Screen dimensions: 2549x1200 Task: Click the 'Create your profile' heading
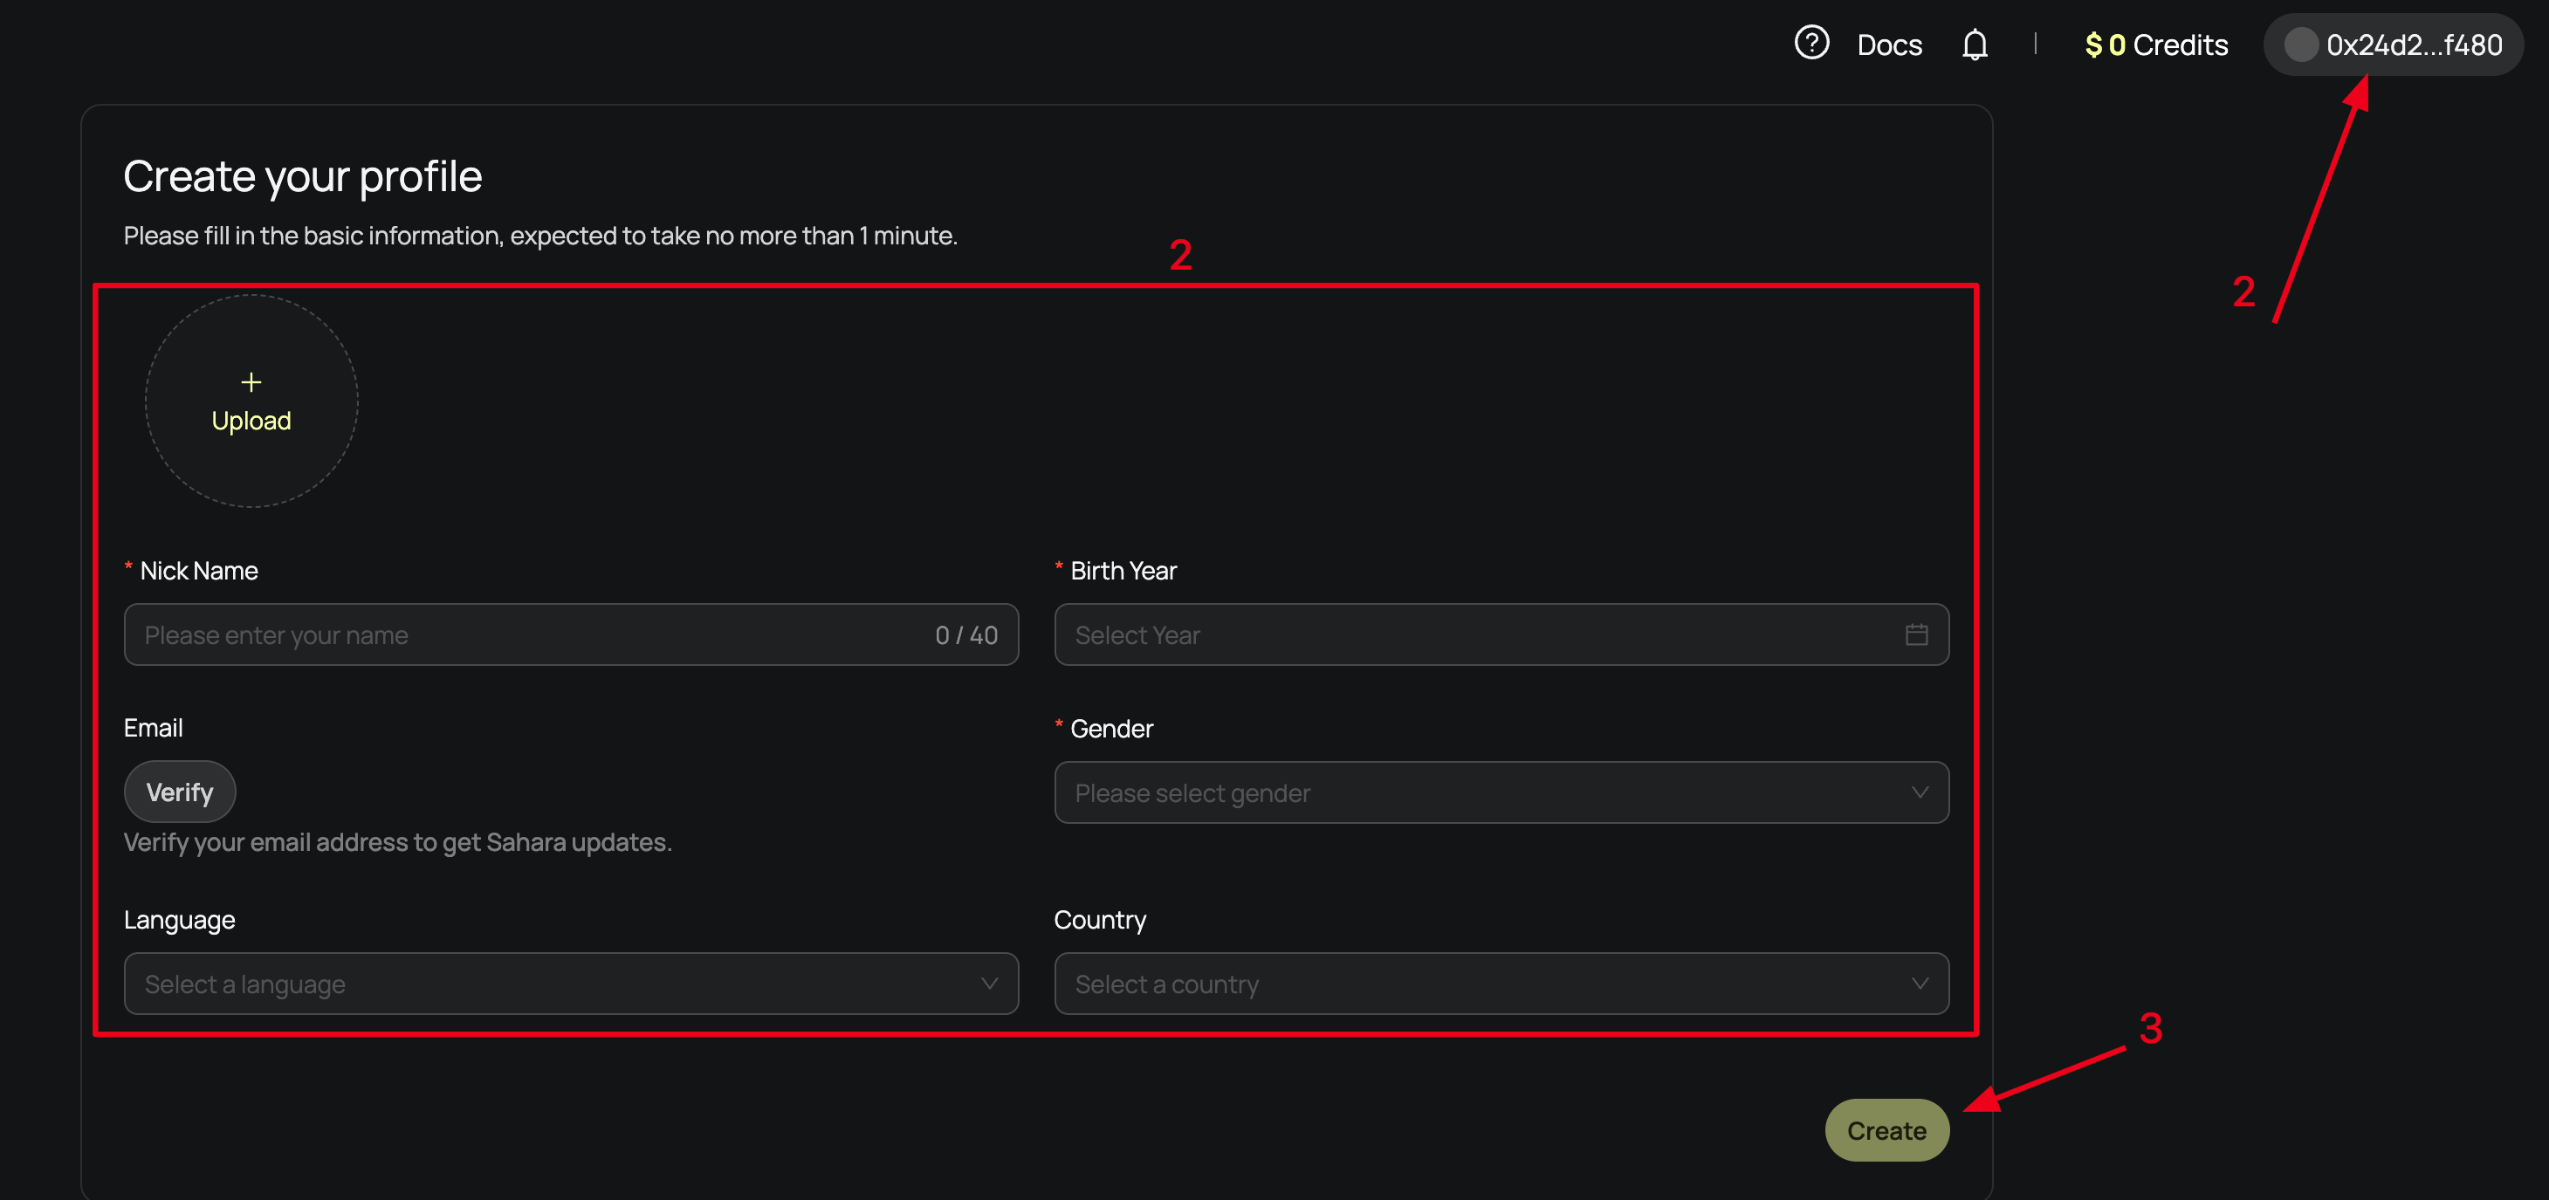click(303, 176)
